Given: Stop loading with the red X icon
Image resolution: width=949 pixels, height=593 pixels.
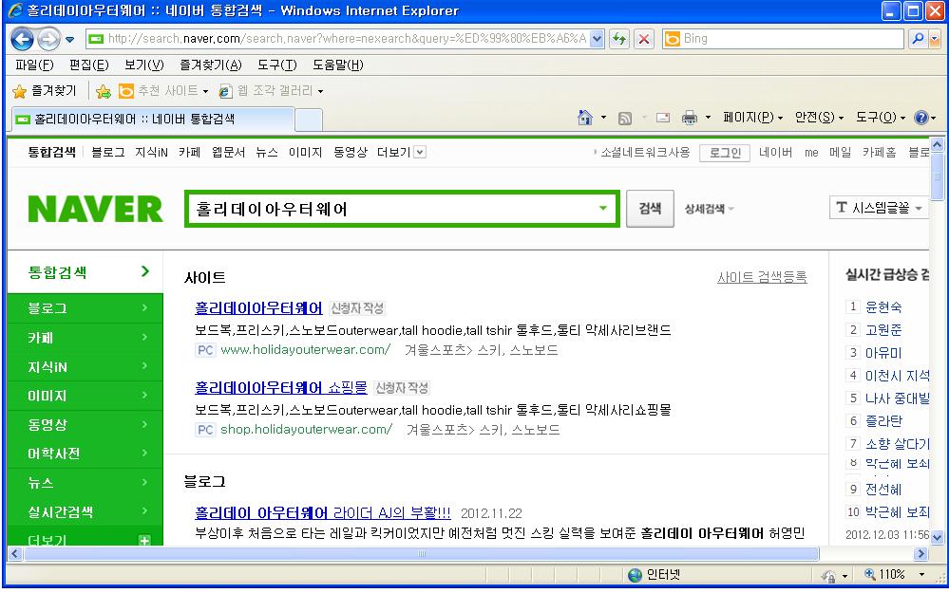Looking at the screenshot, I should pos(644,39).
